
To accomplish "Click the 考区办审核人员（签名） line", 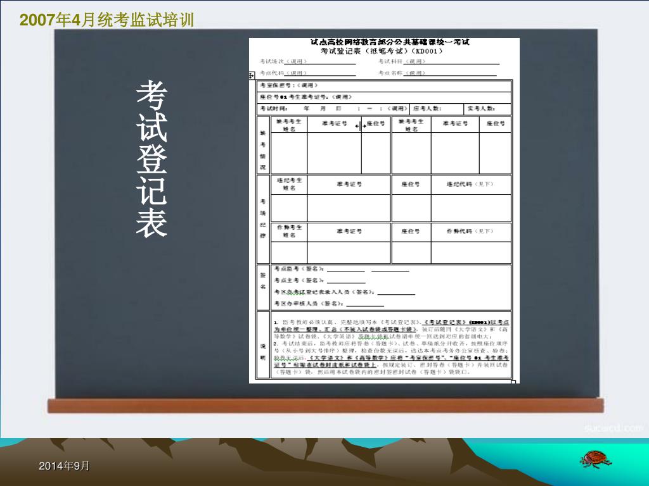I will coord(329,304).
